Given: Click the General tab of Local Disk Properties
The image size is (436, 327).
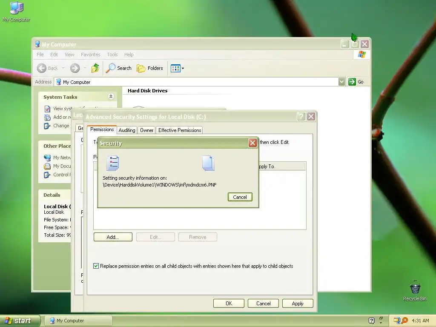Looking at the screenshot, I should [80, 128].
